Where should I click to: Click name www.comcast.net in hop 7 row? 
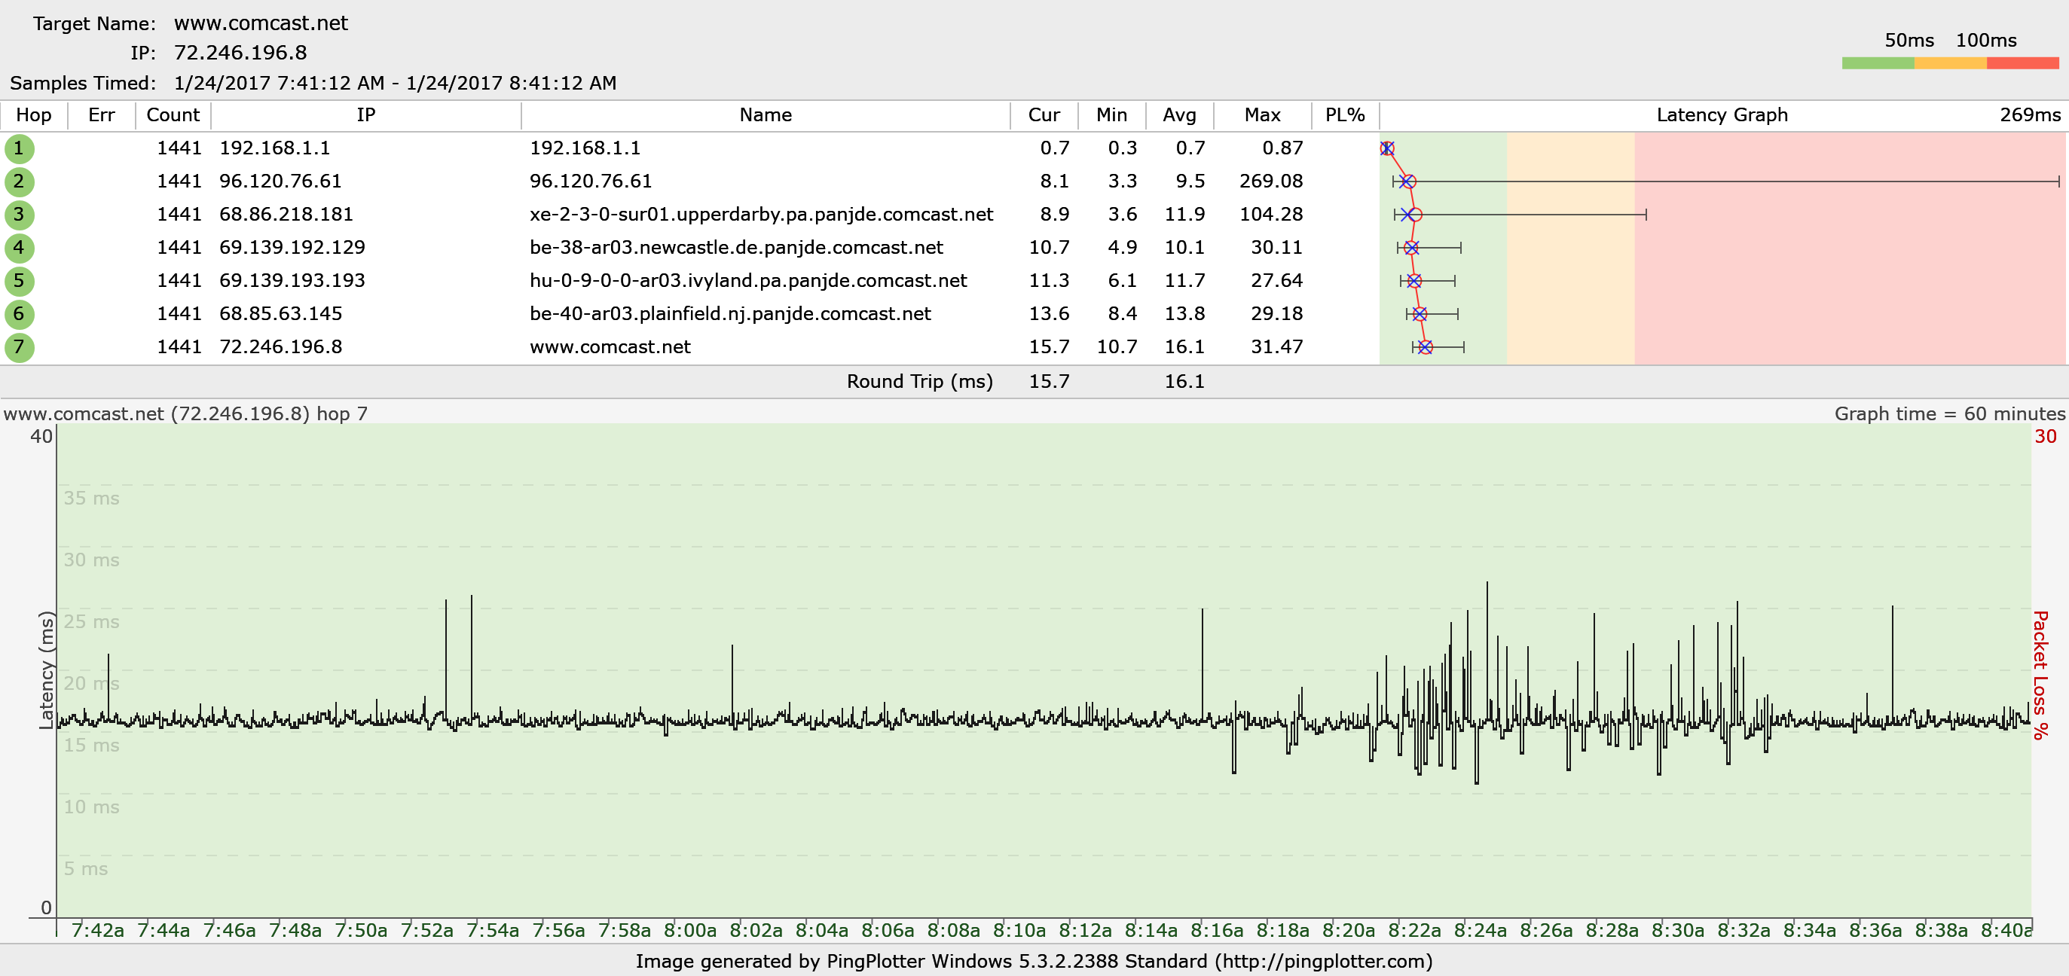coord(610,346)
